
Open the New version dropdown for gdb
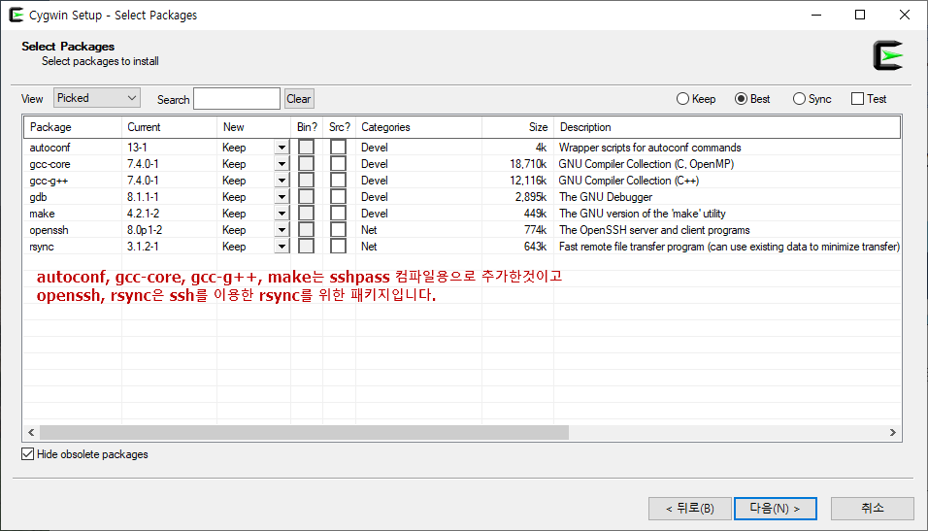282,197
